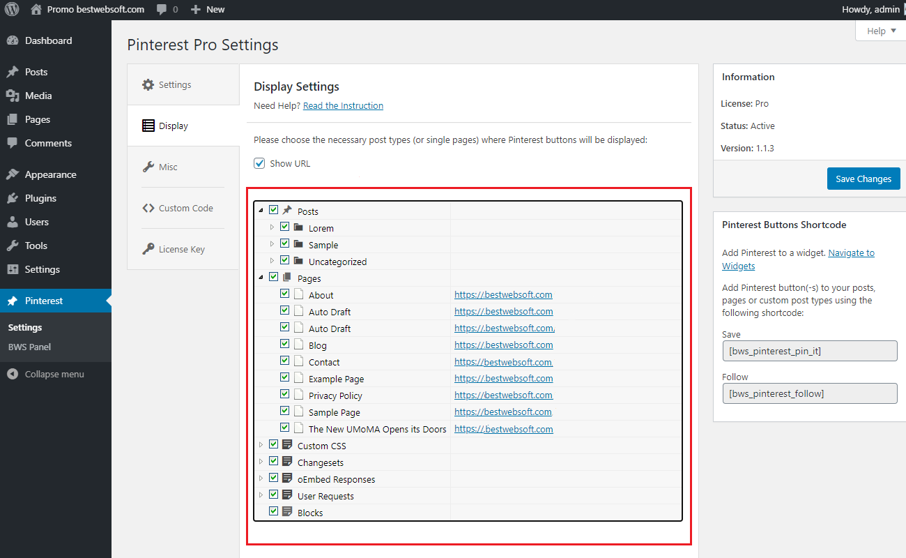Click the Lorem folder icon

point(298,227)
